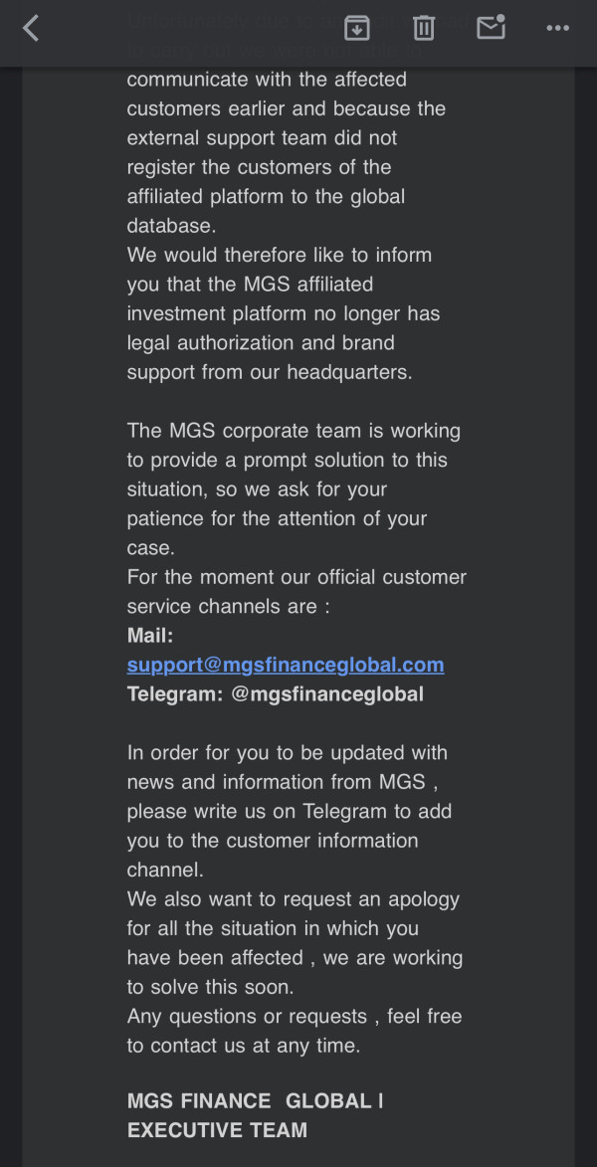The width and height of the screenshot is (597, 1167).
Task: Go back using the left chevron arrow
Action: pyautogui.click(x=31, y=28)
